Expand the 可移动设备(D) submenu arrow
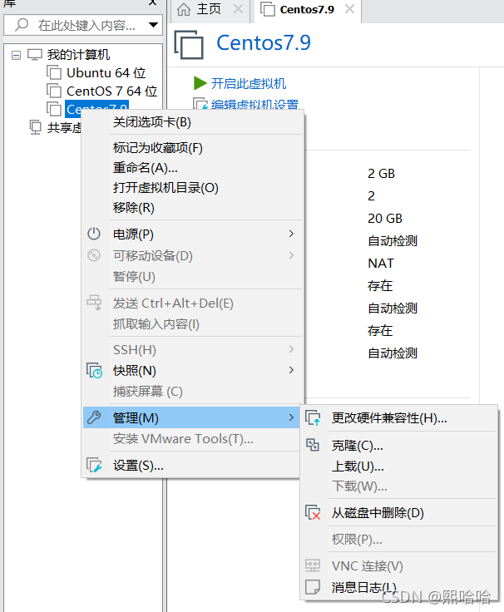 pyautogui.click(x=291, y=255)
